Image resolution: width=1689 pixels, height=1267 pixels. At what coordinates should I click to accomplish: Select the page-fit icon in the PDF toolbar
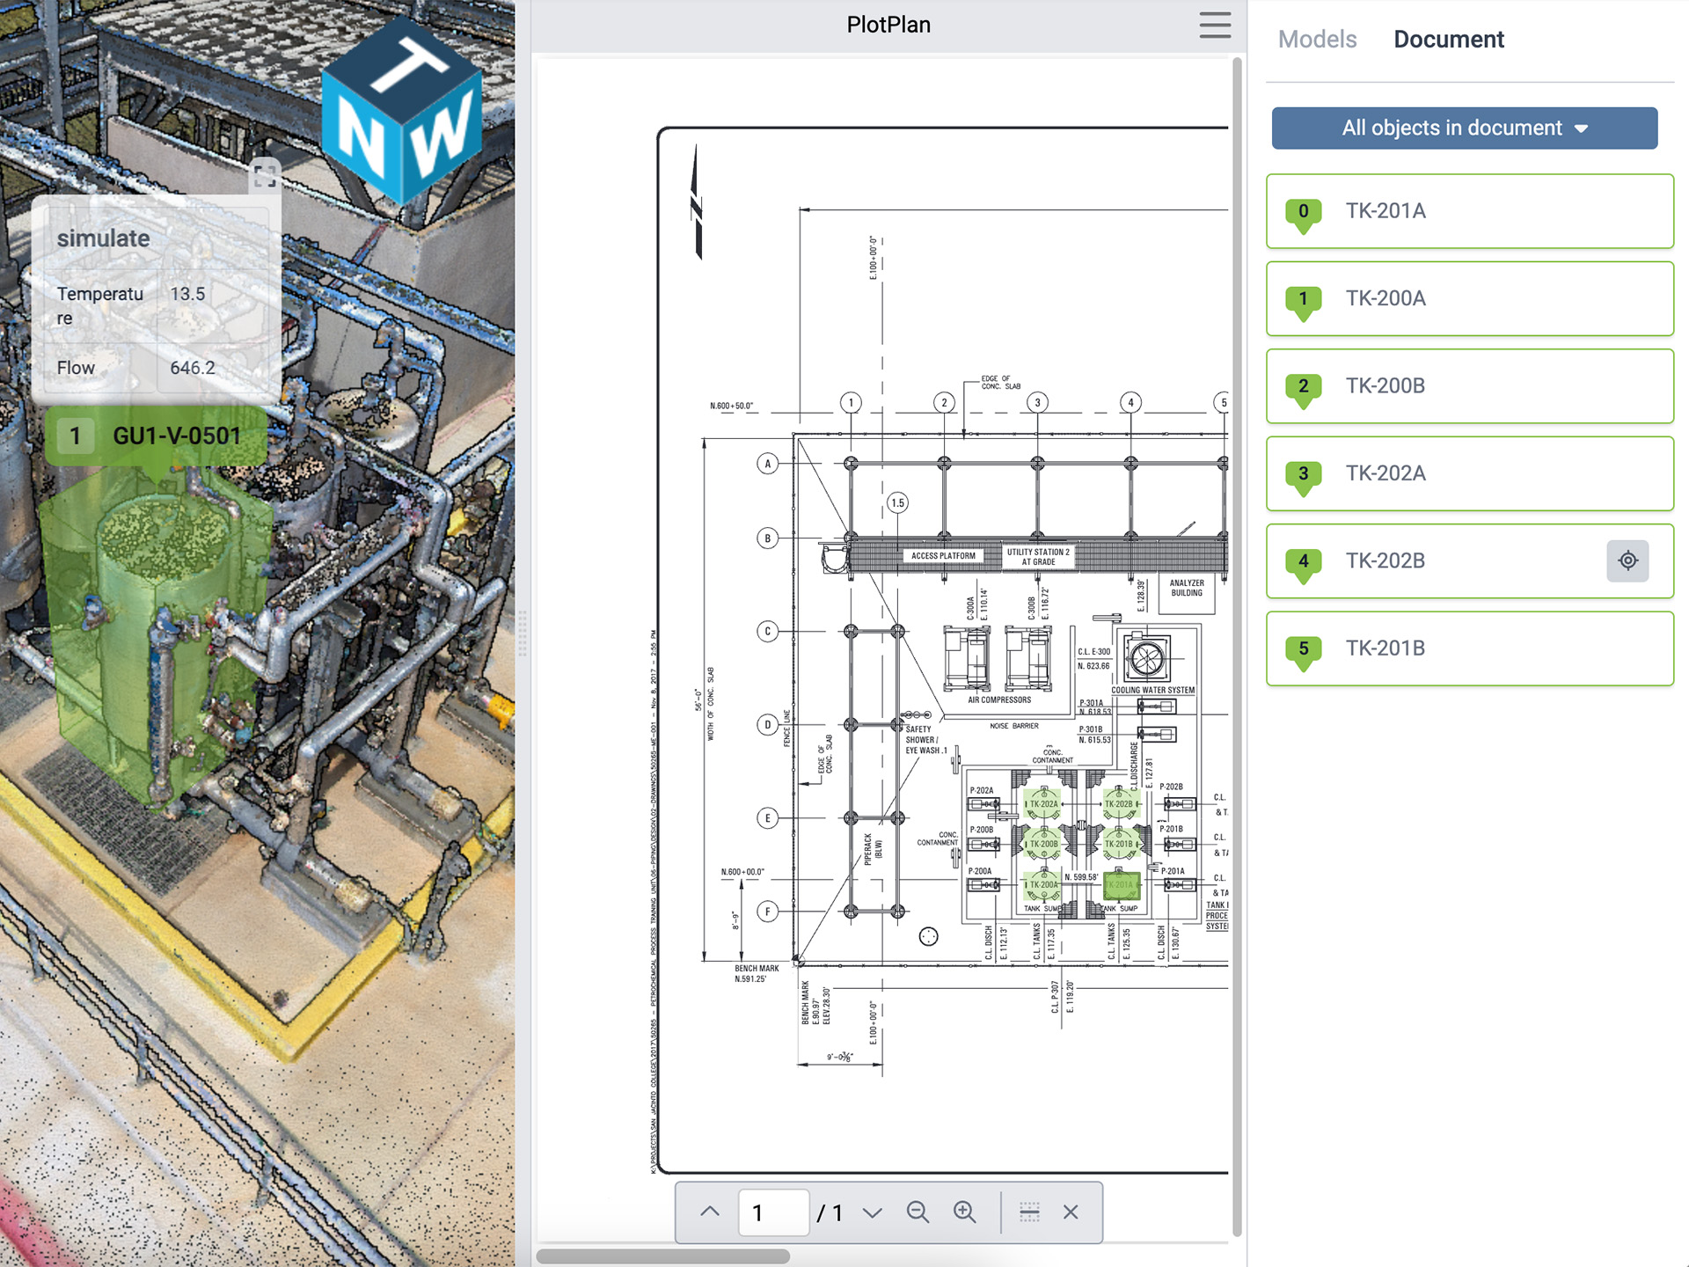click(1029, 1212)
